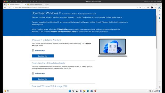Open a new browser tab with plus
The image size is (165, 93).
point(48,5)
